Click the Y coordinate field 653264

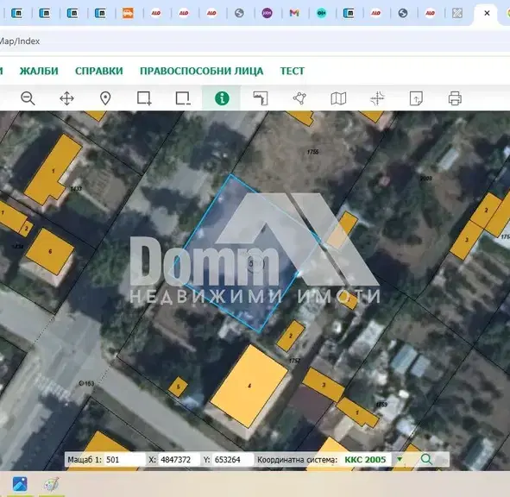tap(232, 460)
